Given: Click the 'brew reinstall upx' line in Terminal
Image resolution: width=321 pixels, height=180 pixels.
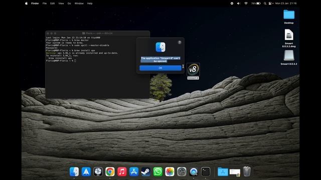Looking at the screenshot, I should click(60, 58).
